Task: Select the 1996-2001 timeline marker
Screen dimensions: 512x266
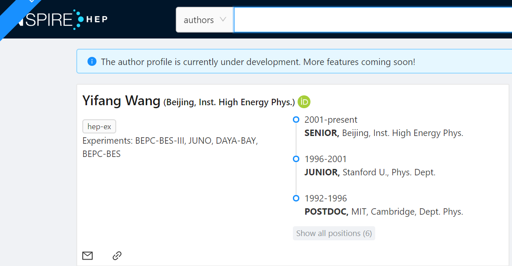Action: tap(296, 159)
